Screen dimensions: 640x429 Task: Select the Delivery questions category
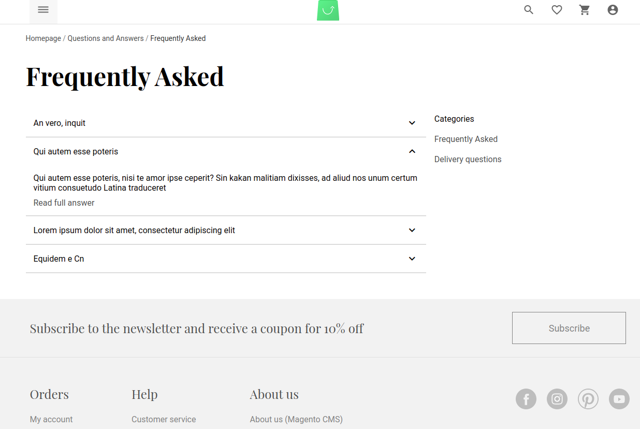pos(468,159)
